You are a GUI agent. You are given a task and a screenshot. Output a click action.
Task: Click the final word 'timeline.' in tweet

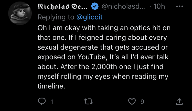click(x=51, y=86)
